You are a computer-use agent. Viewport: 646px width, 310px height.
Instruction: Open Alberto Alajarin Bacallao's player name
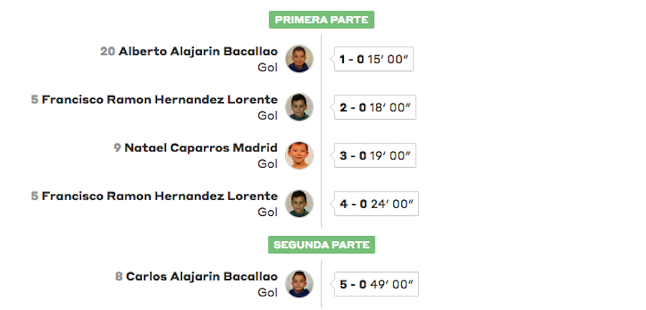[x=198, y=52]
